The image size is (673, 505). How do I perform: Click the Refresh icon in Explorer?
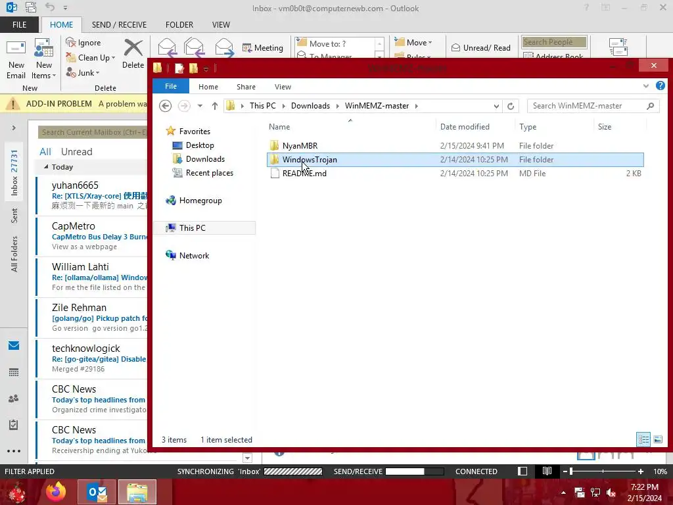[510, 106]
